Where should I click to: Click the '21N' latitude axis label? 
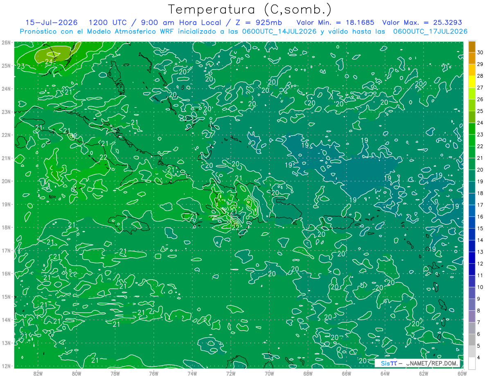[x=6, y=158]
